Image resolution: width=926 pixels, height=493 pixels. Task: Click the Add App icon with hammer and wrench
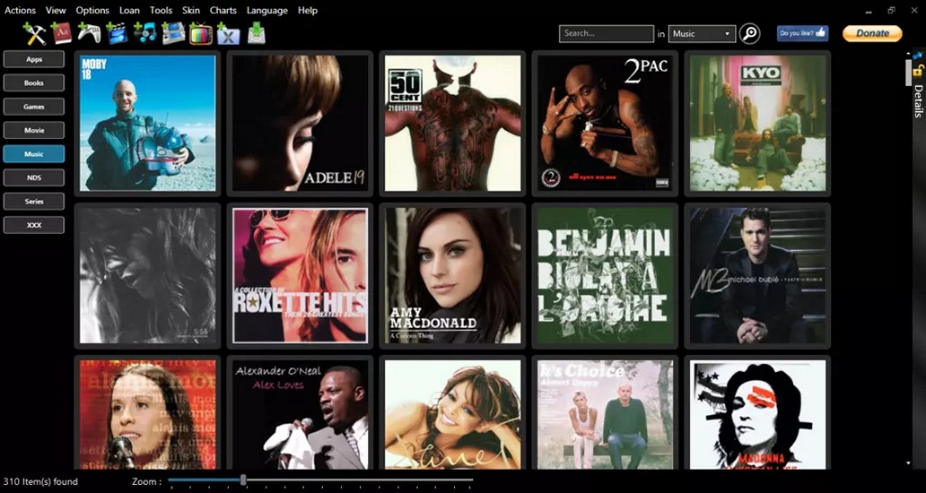point(34,33)
